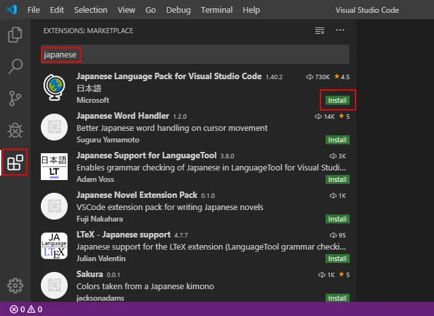Click the 14K download count
434x316 pixels.
pos(324,116)
